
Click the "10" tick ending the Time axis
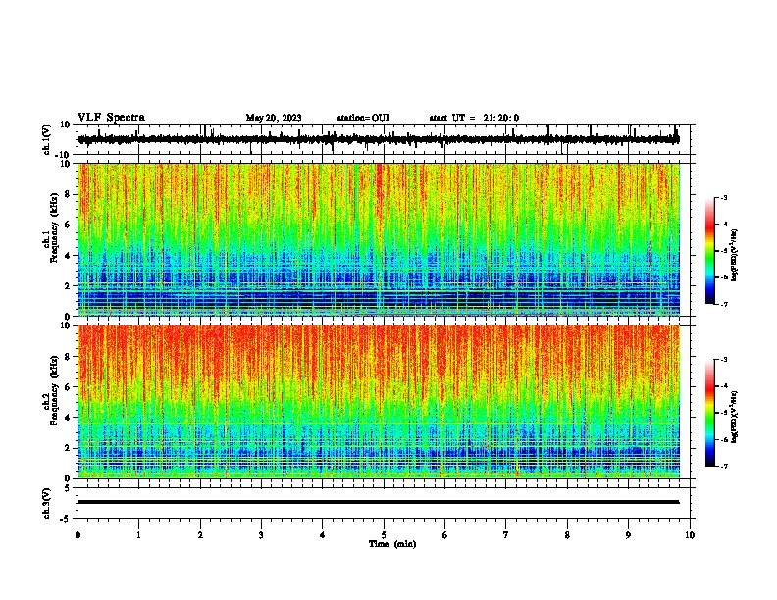pos(690,535)
